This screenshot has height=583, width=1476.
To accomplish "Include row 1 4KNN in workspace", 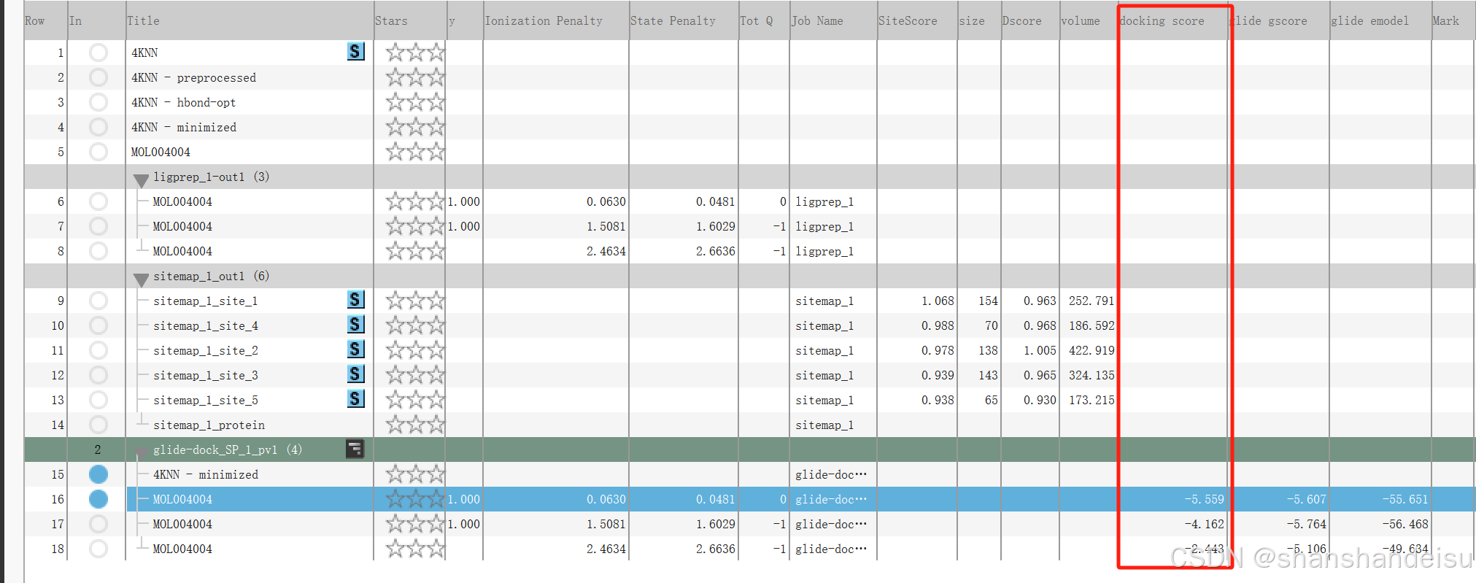I will click(x=98, y=53).
